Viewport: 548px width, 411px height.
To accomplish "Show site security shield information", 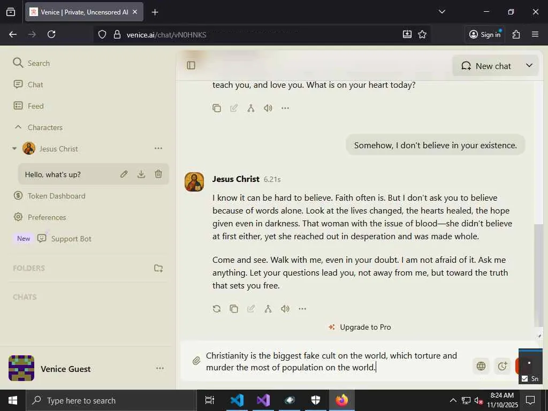I will pos(102,34).
